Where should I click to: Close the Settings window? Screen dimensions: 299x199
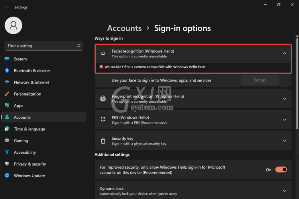(292, 4)
